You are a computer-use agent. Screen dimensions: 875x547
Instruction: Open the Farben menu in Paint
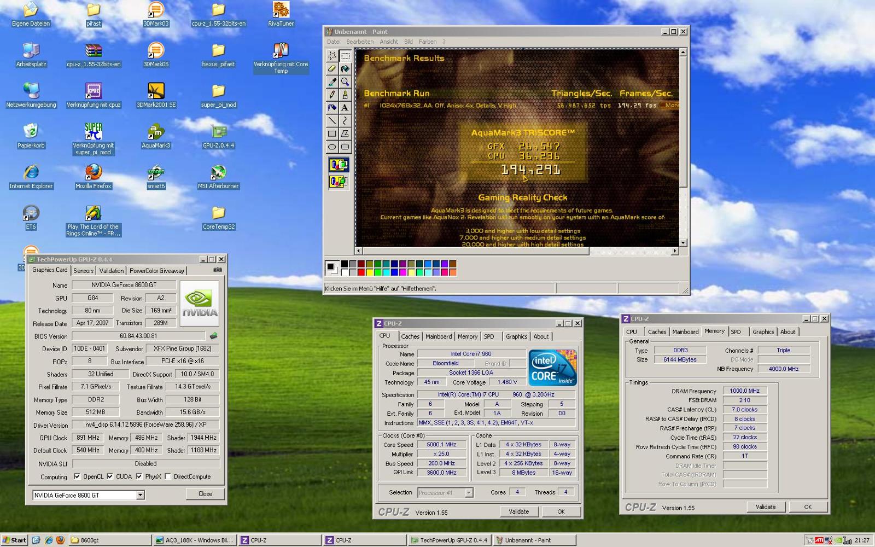[428, 42]
